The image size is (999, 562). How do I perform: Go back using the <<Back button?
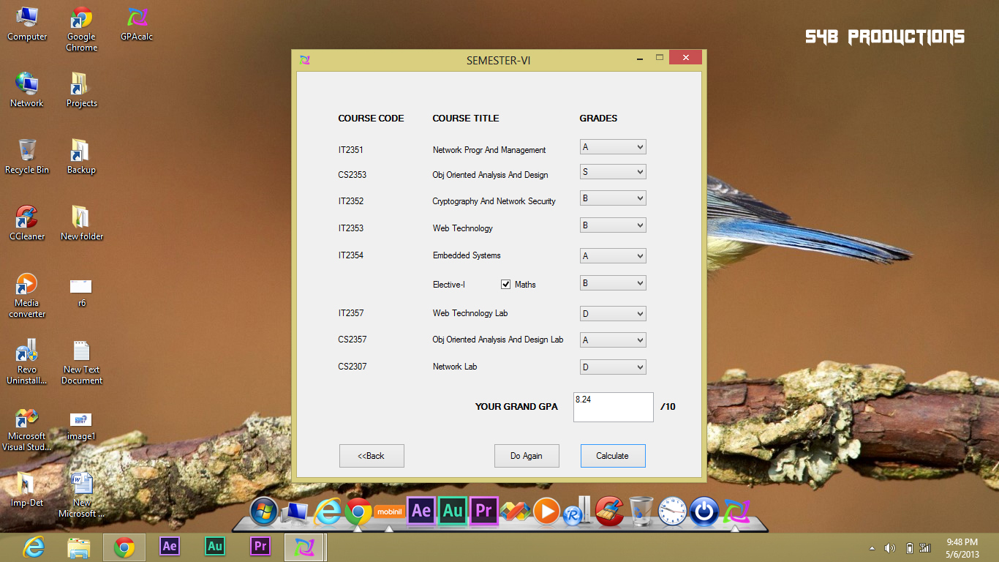(x=372, y=455)
